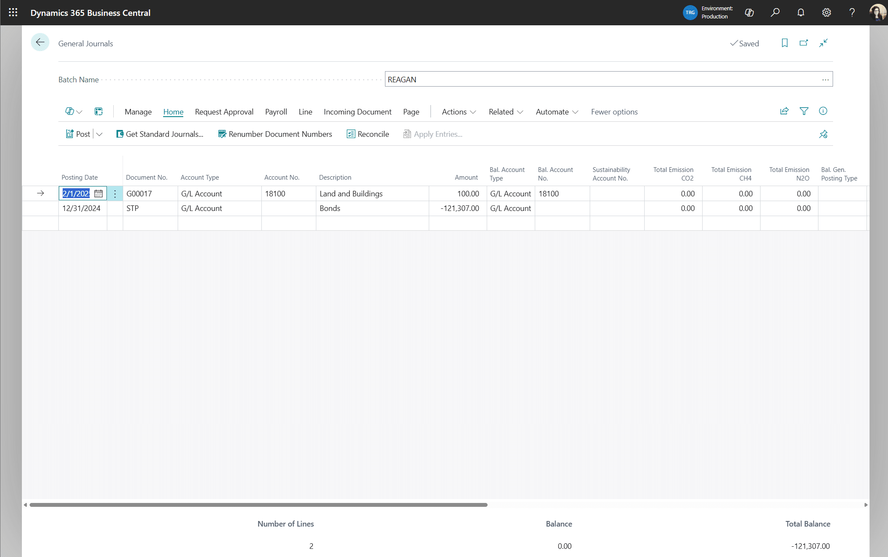Click the bookmark page icon
This screenshot has width=888, height=557.
pyautogui.click(x=785, y=43)
